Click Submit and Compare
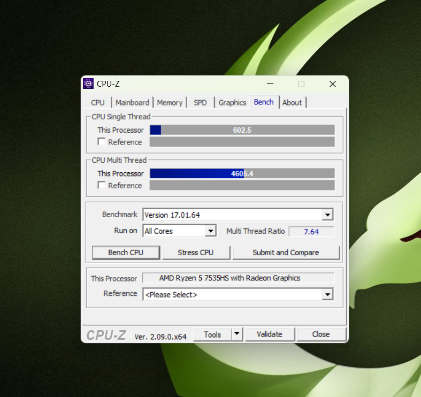This screenshot has height=397, width=421. [x=286, y=253]
